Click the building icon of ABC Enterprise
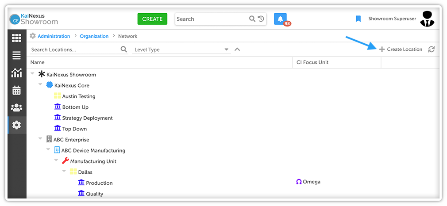The width and height of the screenshot is (447, 206). point(49,139)
